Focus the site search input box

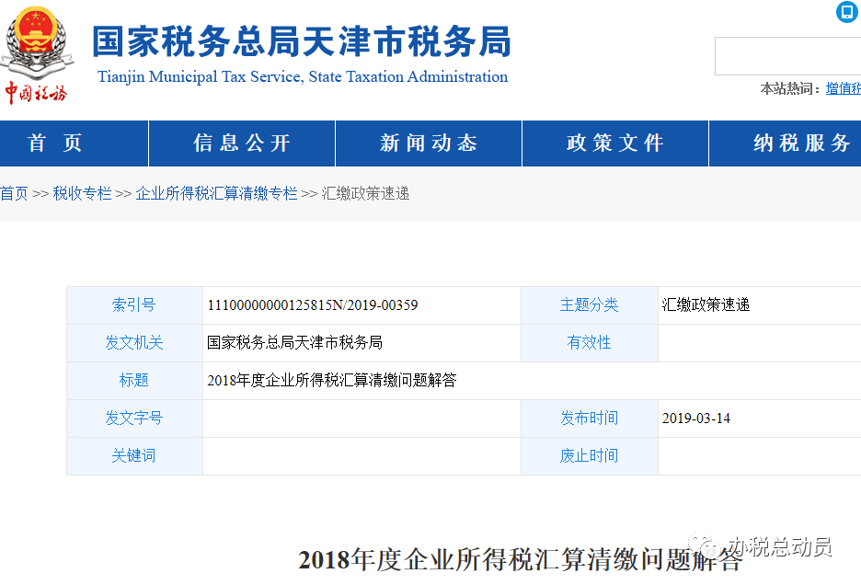pyautogui.click(x=788, y=56)
